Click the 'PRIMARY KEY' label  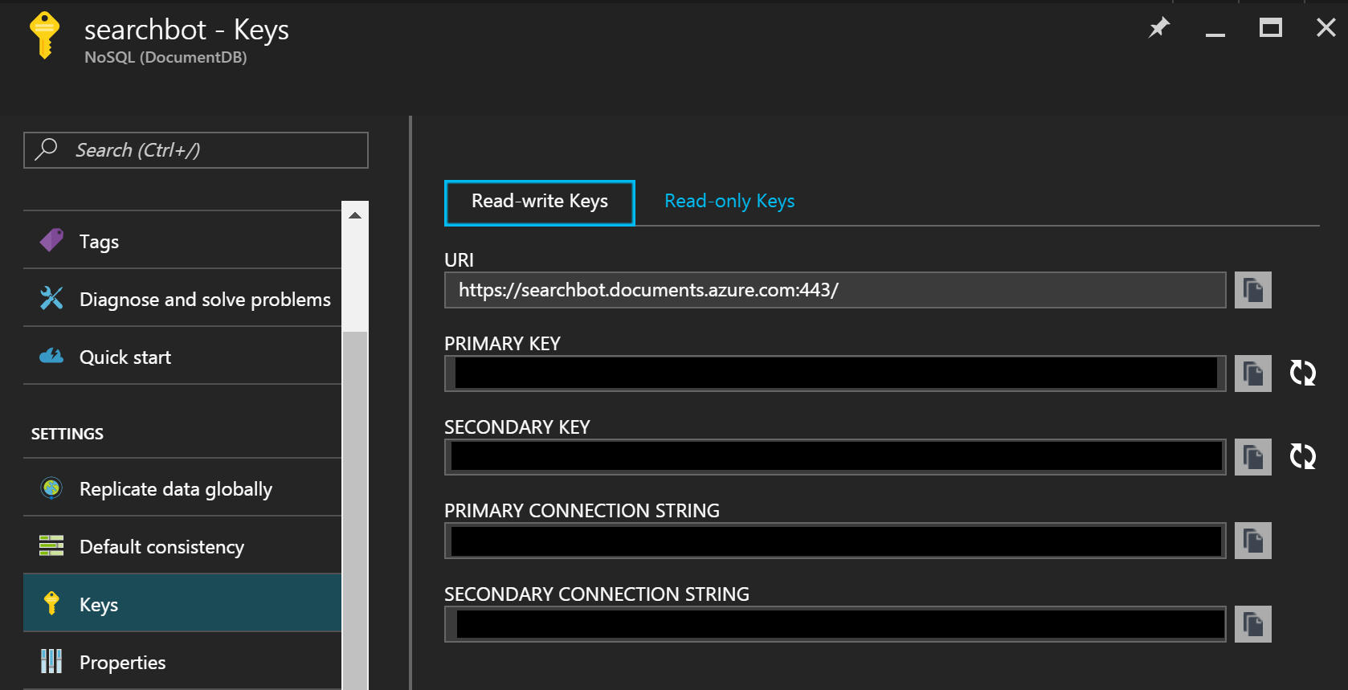(x=502, y=344)
